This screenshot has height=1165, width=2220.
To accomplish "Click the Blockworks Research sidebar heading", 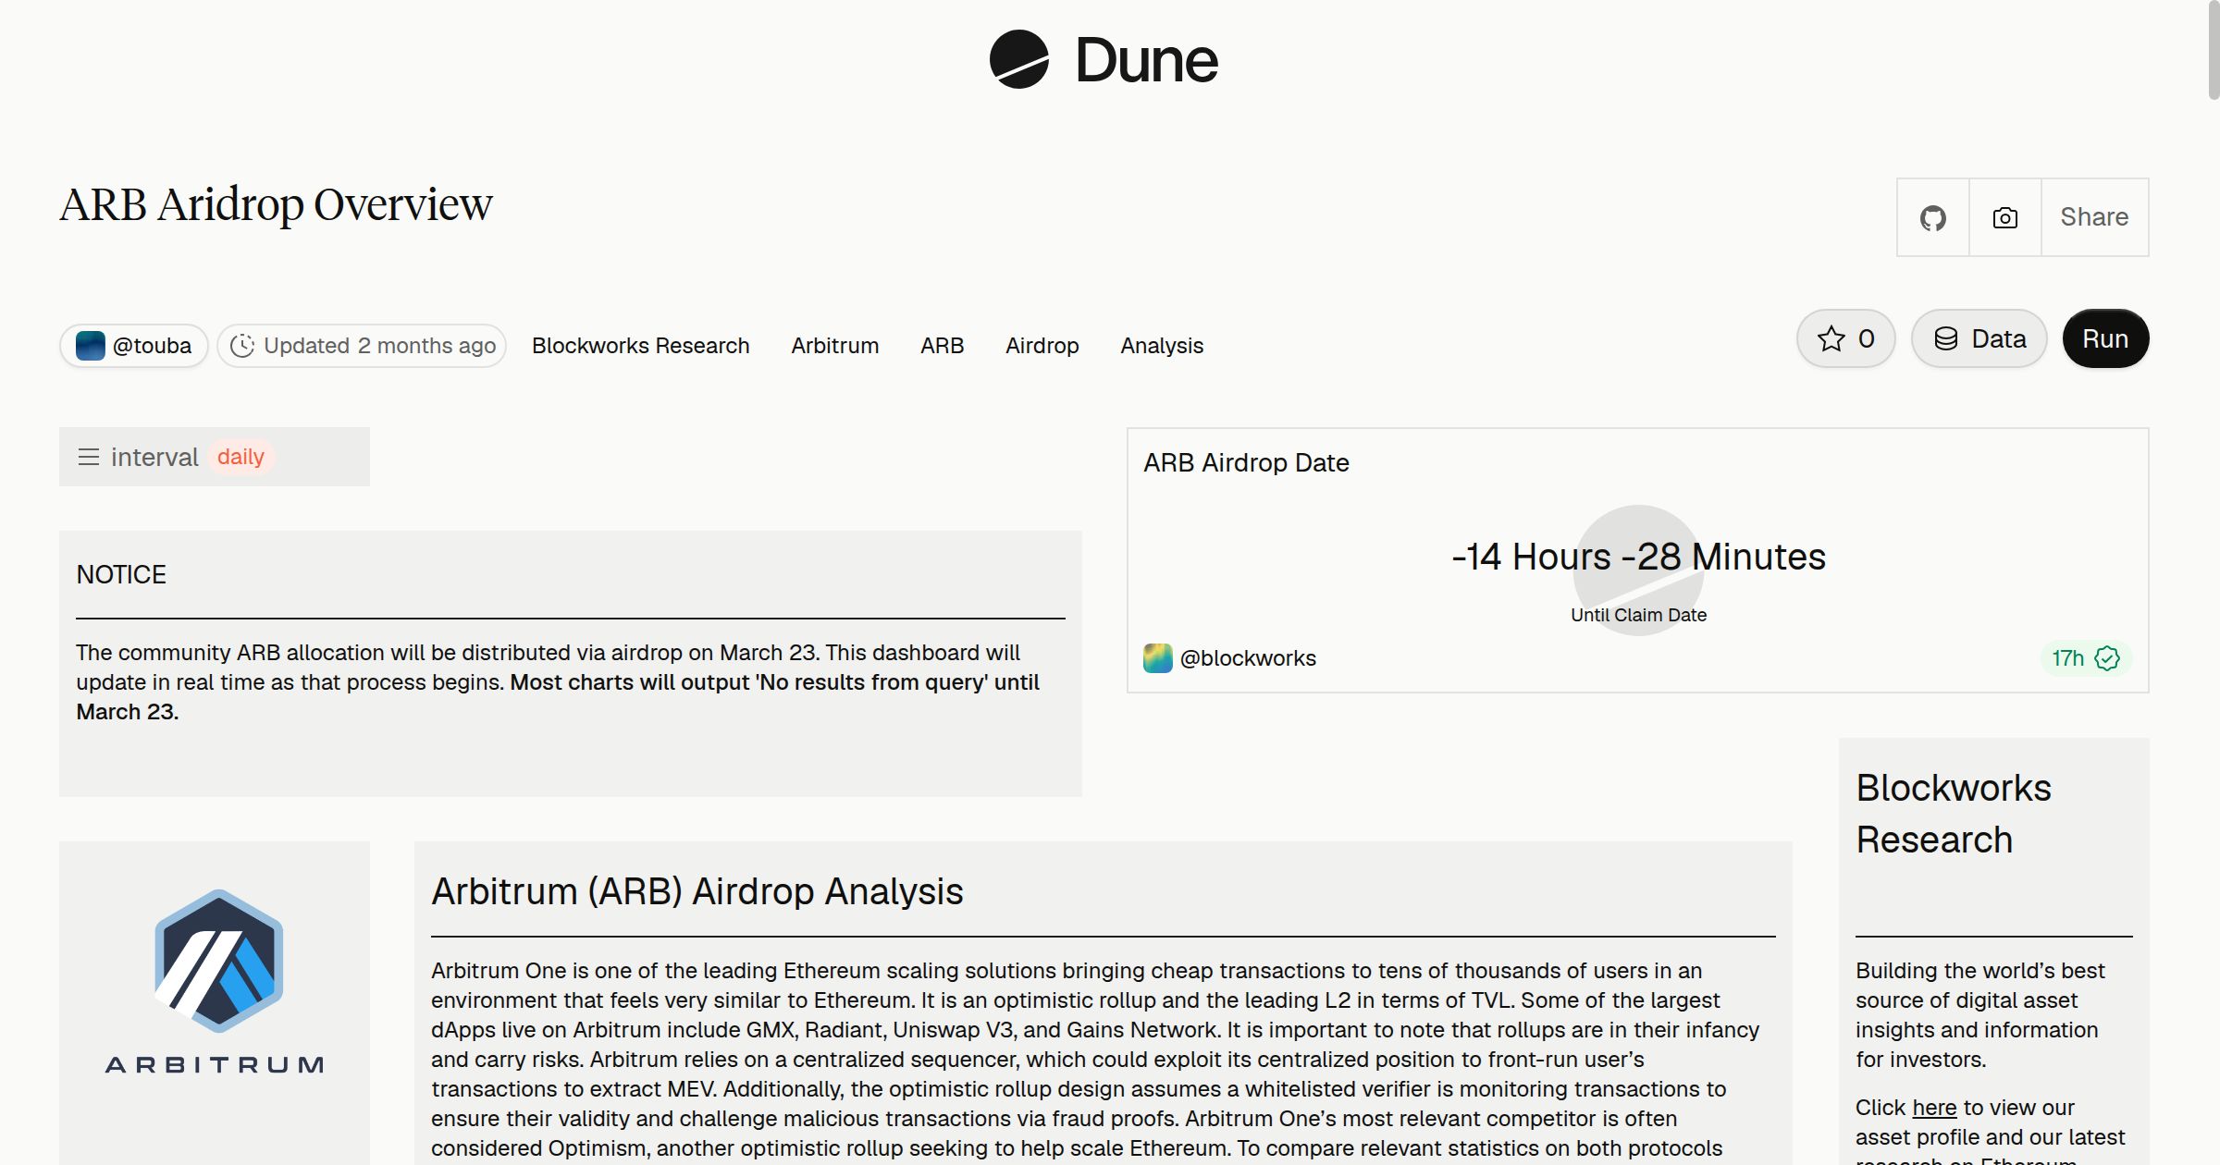I will click(x=1954, y=814).
